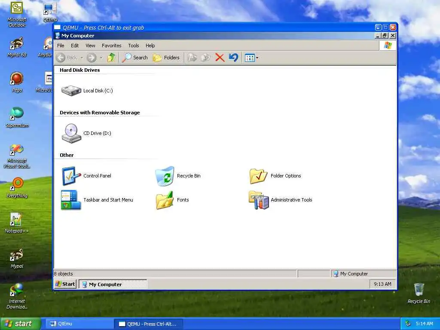Open the Tools menu
Screen dimensions: 440x330
pos(134,46)
